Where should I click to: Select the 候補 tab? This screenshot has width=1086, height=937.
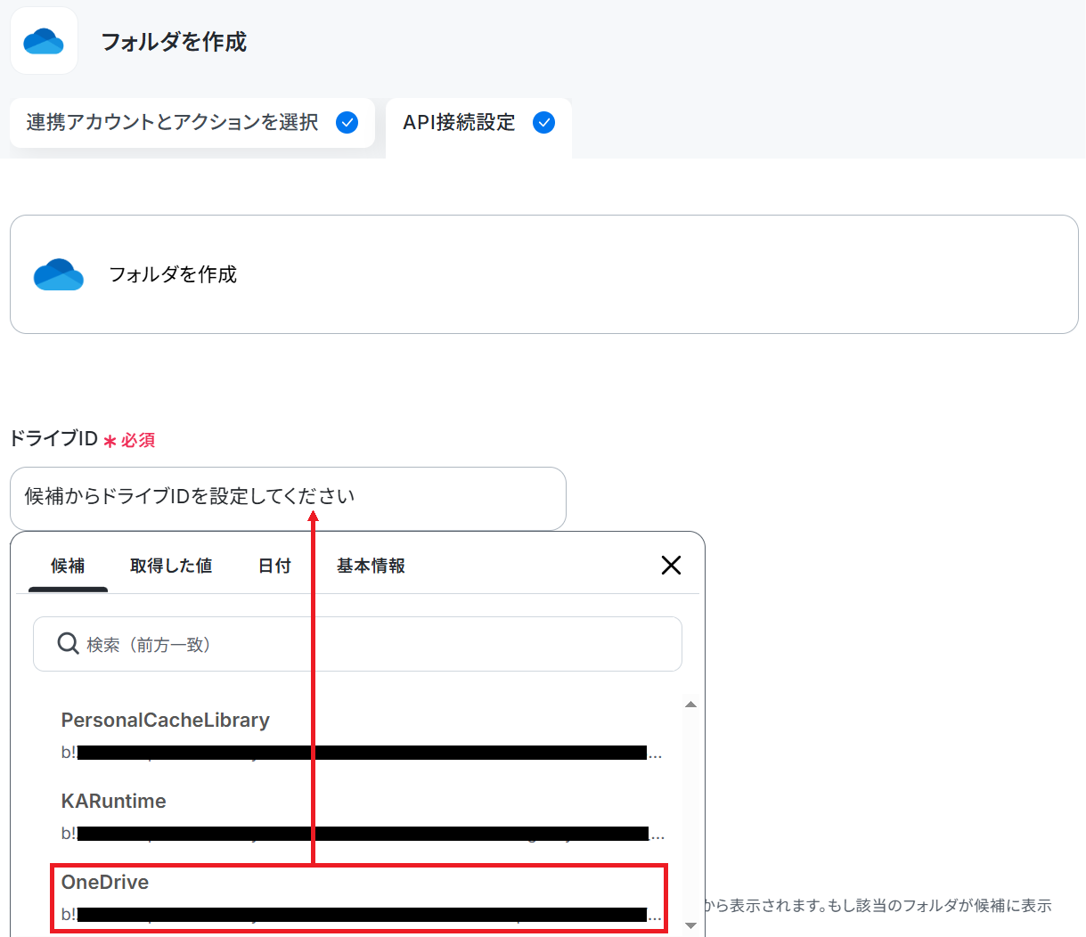point(68,566)
